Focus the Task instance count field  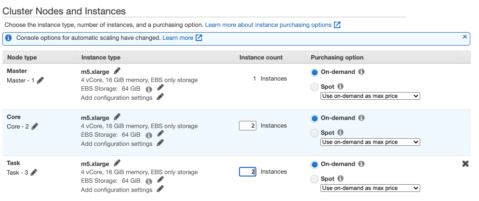[248, 172]
